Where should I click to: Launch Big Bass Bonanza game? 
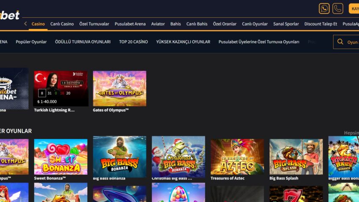pyautogui.click(x=119, y=157)
